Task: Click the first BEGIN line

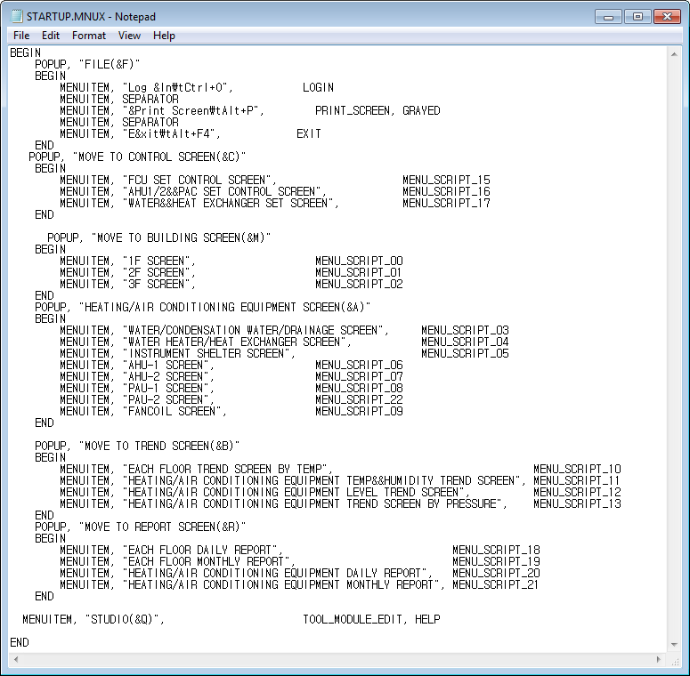Action: click(26, 52)
